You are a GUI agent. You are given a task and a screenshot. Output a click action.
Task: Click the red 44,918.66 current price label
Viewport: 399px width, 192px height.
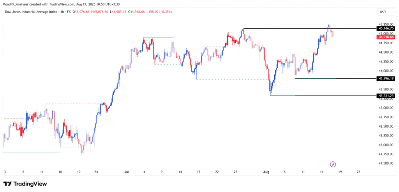(386, 36)
